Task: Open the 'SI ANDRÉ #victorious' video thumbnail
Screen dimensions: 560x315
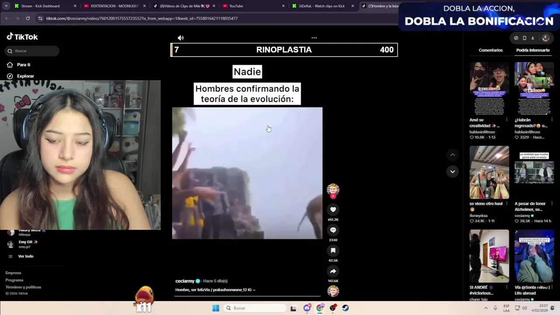Action: click(x=489, y=256)
